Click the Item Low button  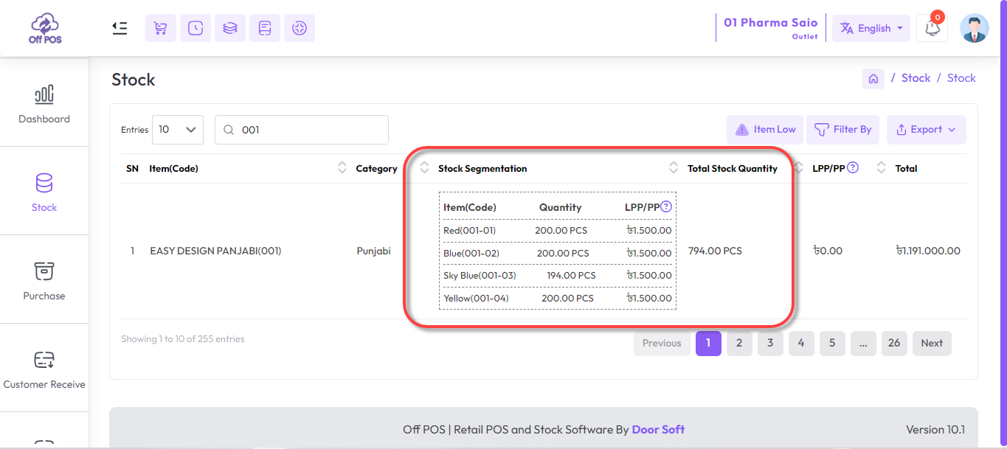[764, 129]
